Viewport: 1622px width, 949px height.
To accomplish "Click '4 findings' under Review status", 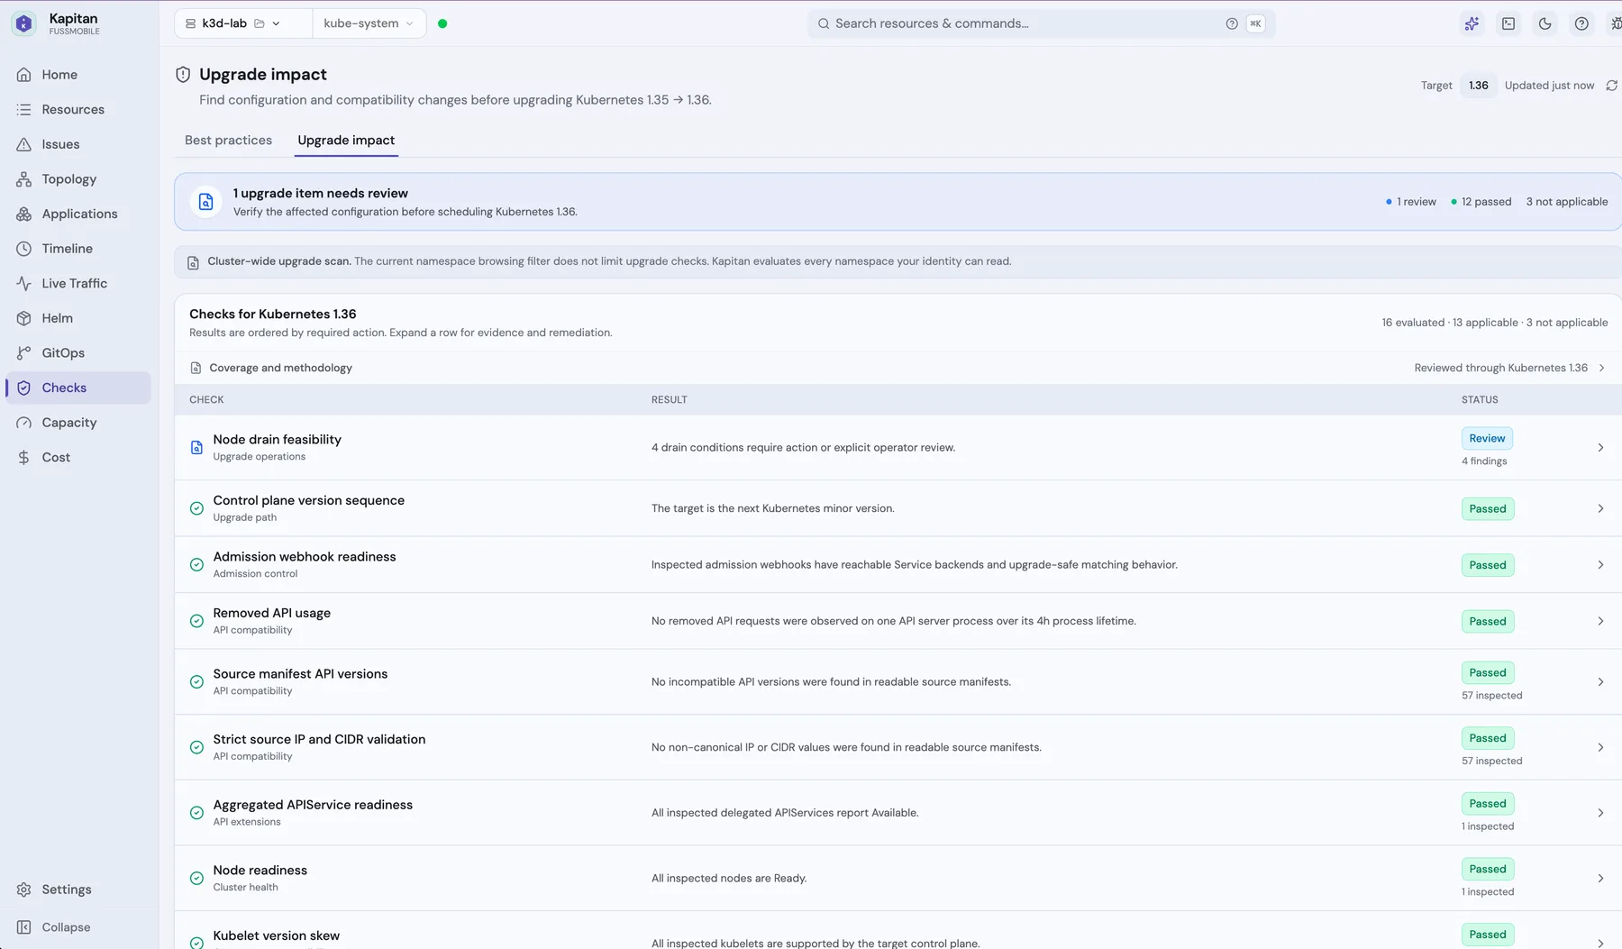I will pos(1484,461).
